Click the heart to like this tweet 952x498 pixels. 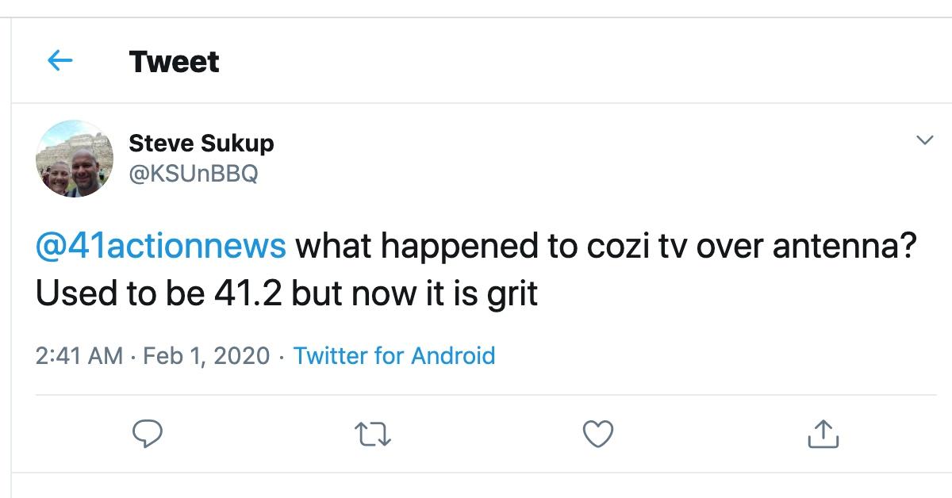point(599,433)
